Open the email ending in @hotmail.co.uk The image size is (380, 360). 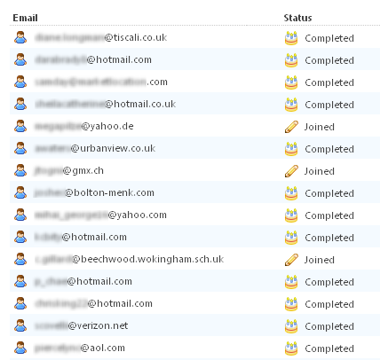tap(106, 104)
